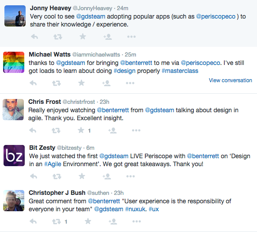Open @gdsteam mention in Christopher J Bush's tweet
The width and height of the screenshot is (257, 232).
(x=109, y=209)
